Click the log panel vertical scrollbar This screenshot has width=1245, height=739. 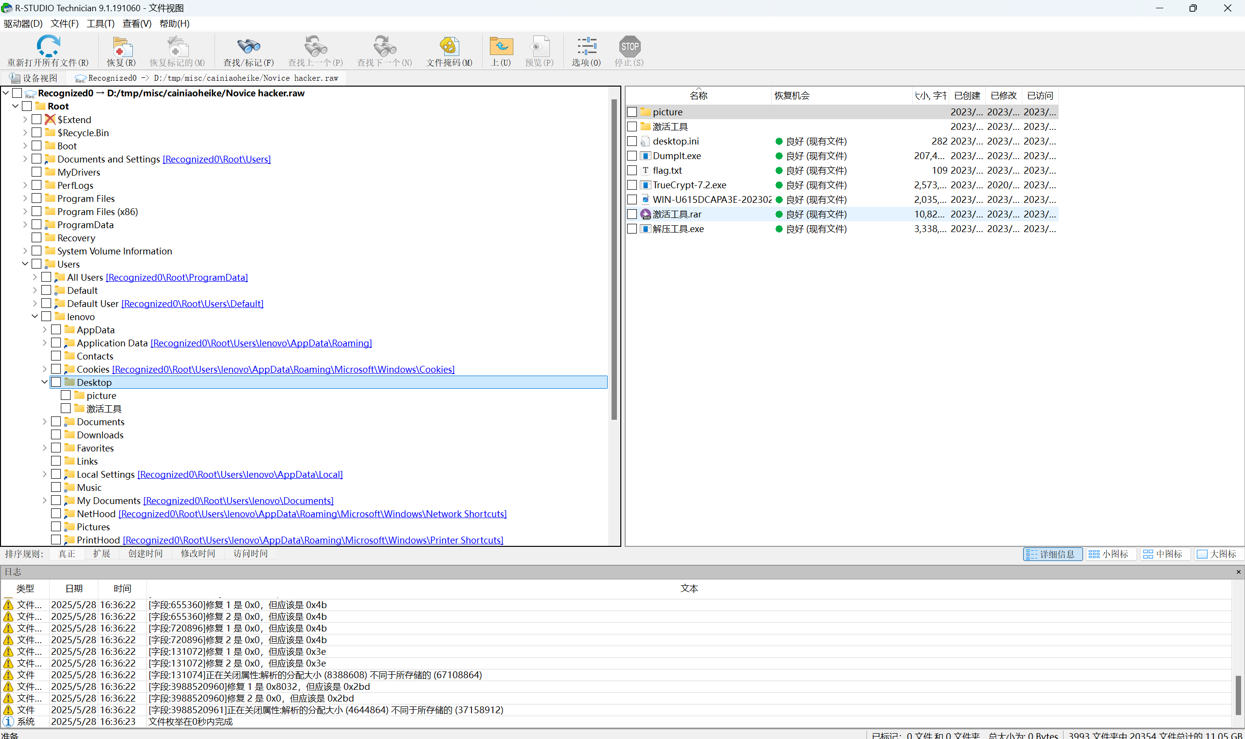pos(1239,695)
